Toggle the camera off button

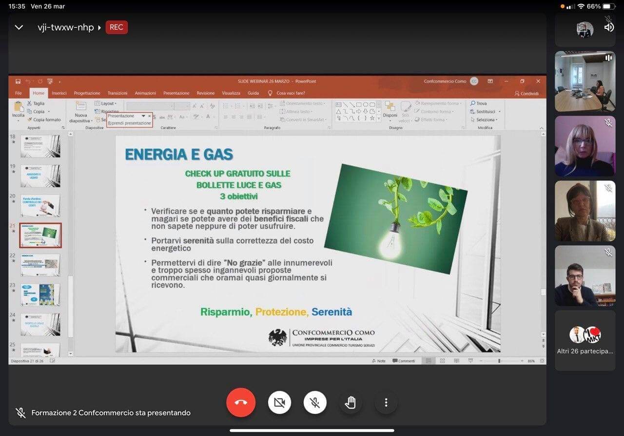click(x=279, y=403)
